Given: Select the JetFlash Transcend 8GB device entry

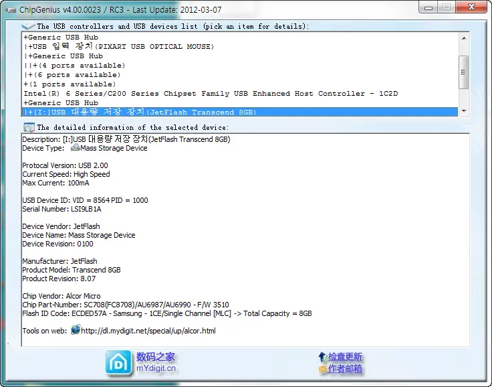Looking at the screenshot, I should click(140, 112).
